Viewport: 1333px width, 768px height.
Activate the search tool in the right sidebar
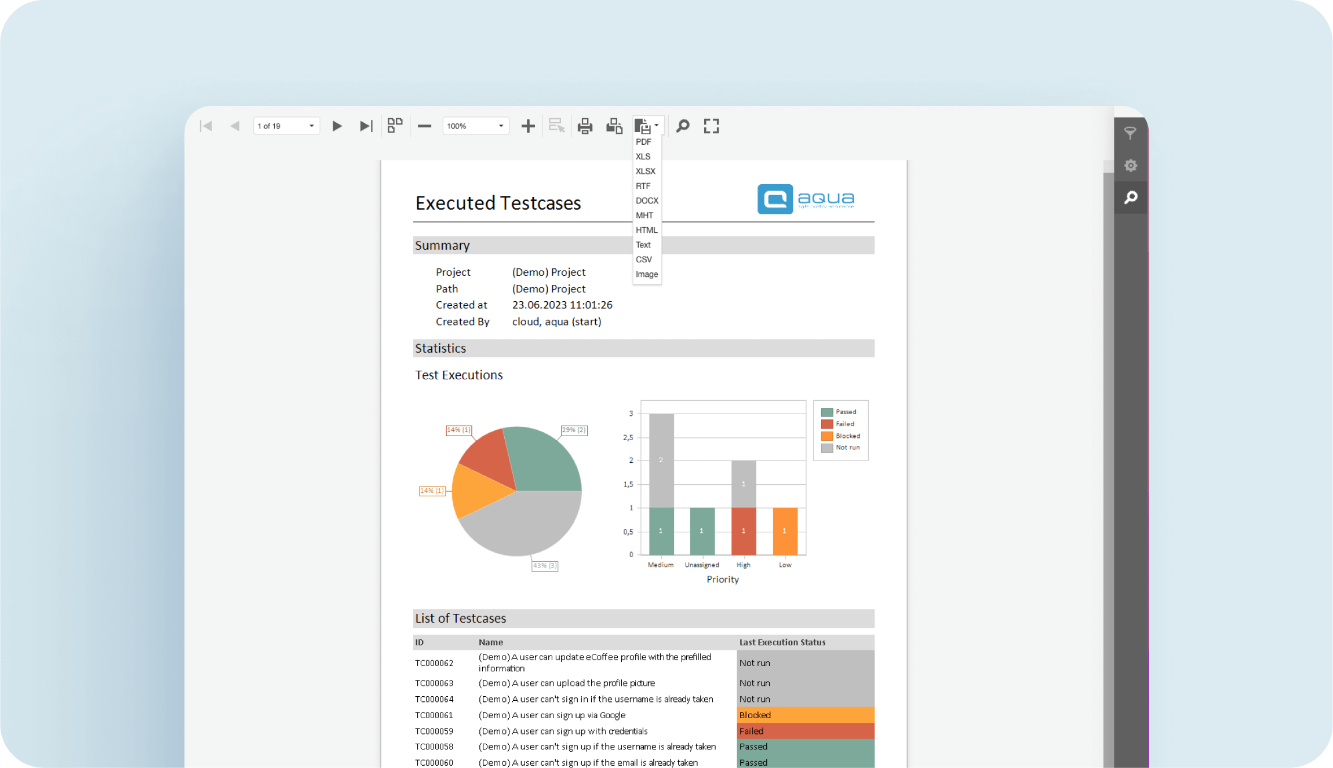[1131, 198]
